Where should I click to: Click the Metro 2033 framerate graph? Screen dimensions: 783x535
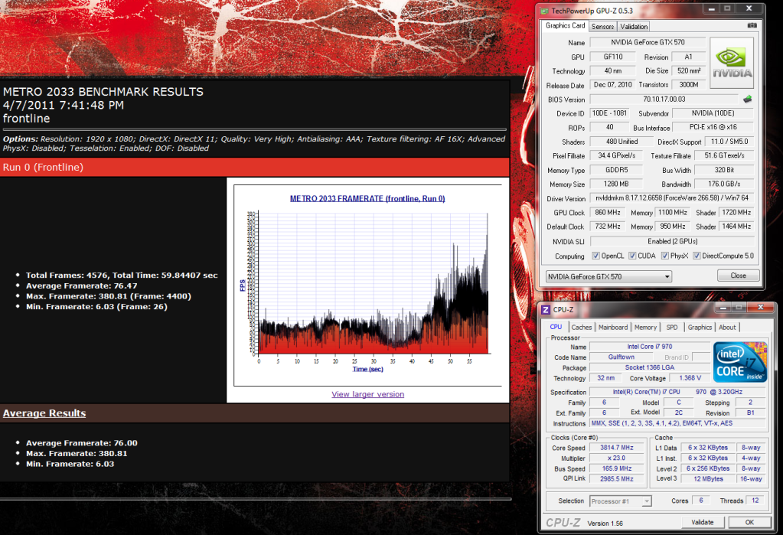367,285
